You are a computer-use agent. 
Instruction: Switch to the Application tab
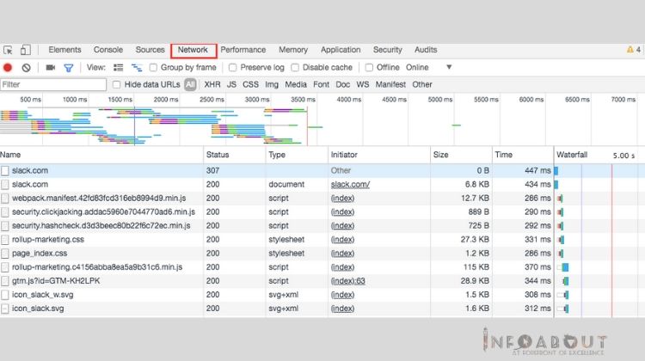click(341, 50)
